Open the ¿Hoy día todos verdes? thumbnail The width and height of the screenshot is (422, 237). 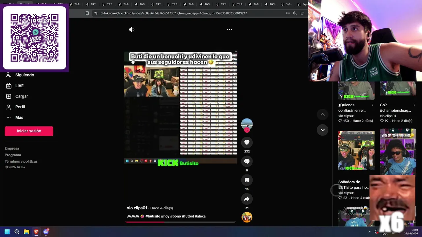click(x=398, y=152)
